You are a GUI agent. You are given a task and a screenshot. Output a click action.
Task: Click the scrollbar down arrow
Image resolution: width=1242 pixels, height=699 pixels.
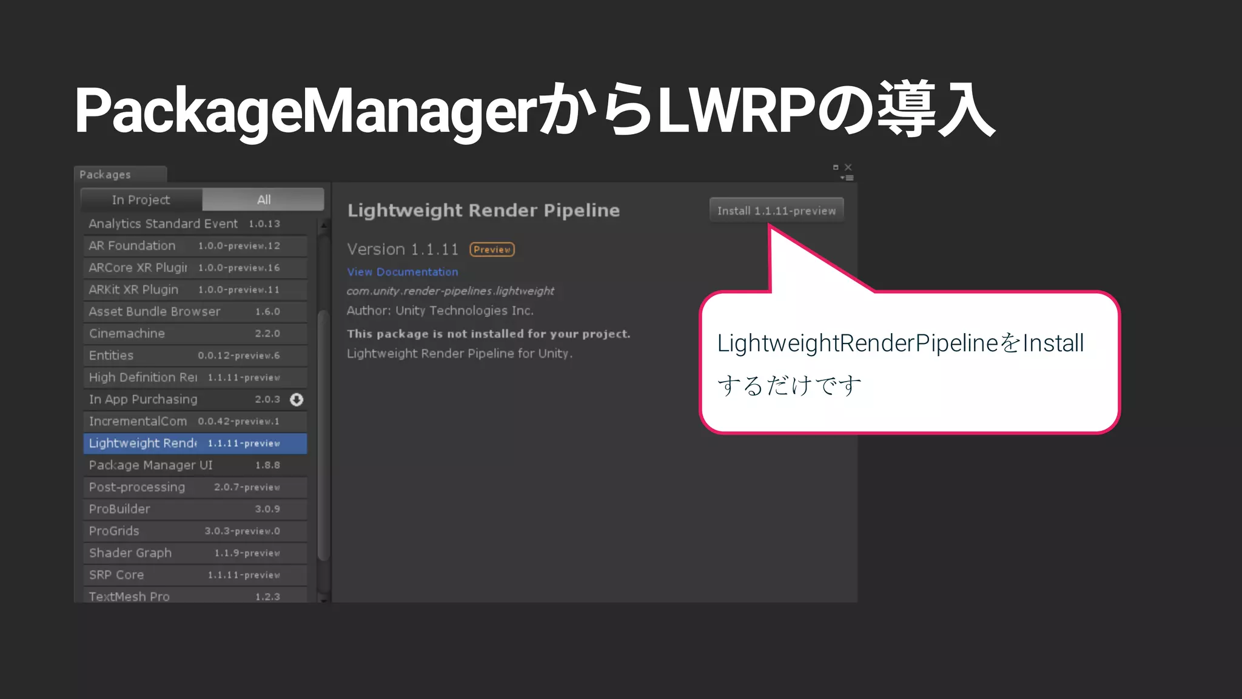point(324,599)
